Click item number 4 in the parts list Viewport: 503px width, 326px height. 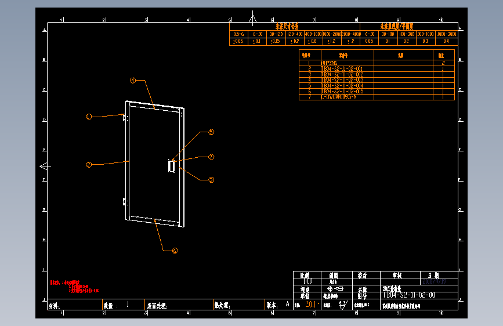(x=310, y=80)
